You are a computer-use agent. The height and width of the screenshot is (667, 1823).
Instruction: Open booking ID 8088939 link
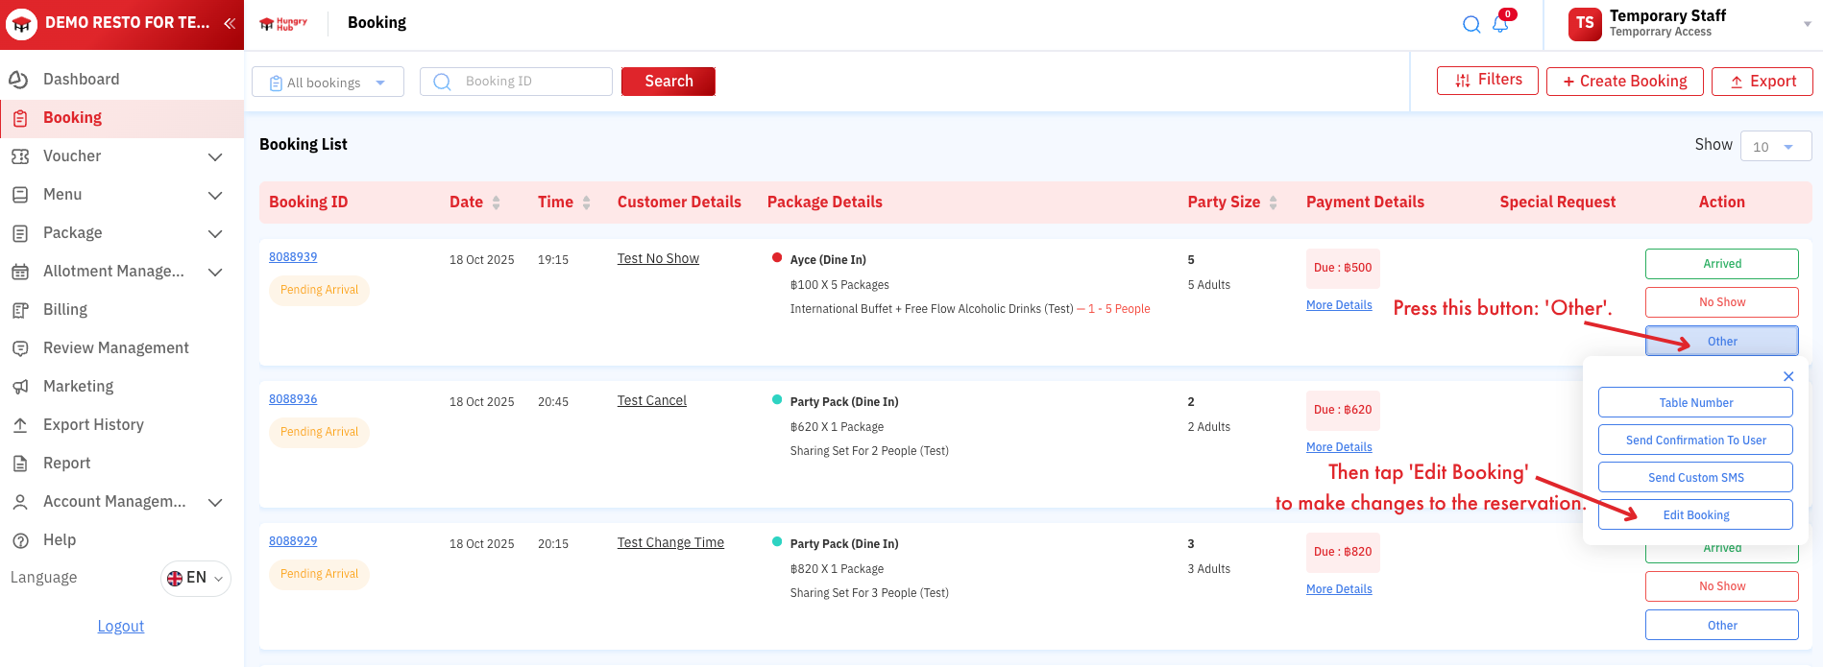coord(293,257)
